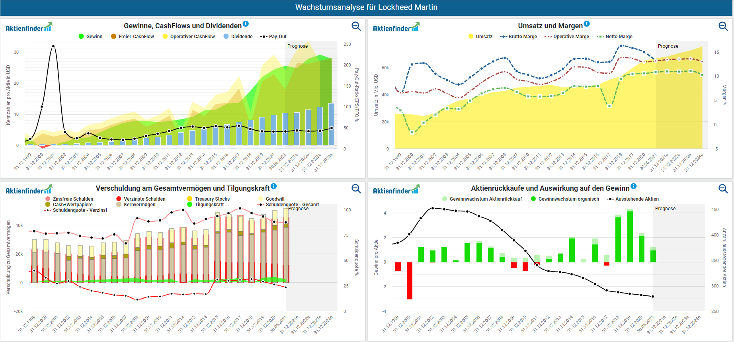The height and width of the screenshot is (342, 734).
Task: Click the Aktienfinder logo in the Umsatz chart
Action: 396,27
